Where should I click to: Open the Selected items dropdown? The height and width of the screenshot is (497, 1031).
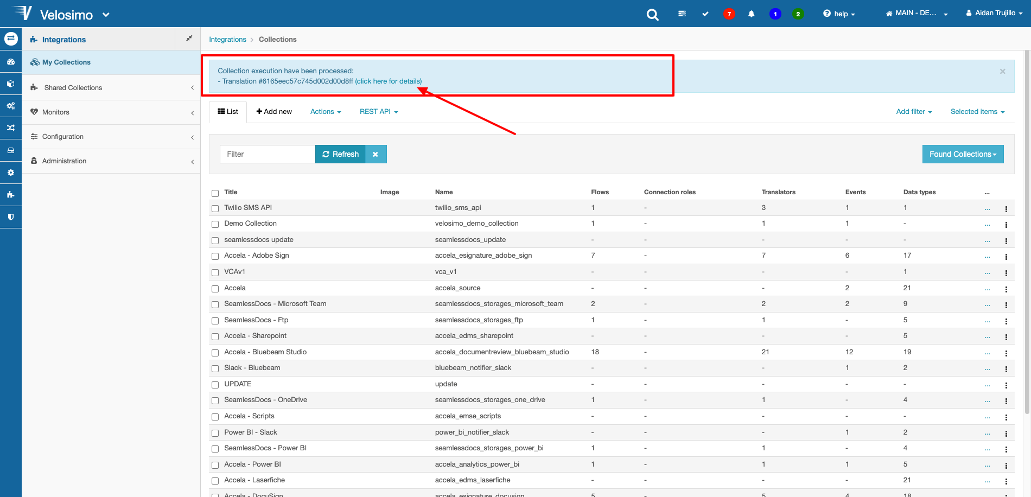click(x=977, y=112)
